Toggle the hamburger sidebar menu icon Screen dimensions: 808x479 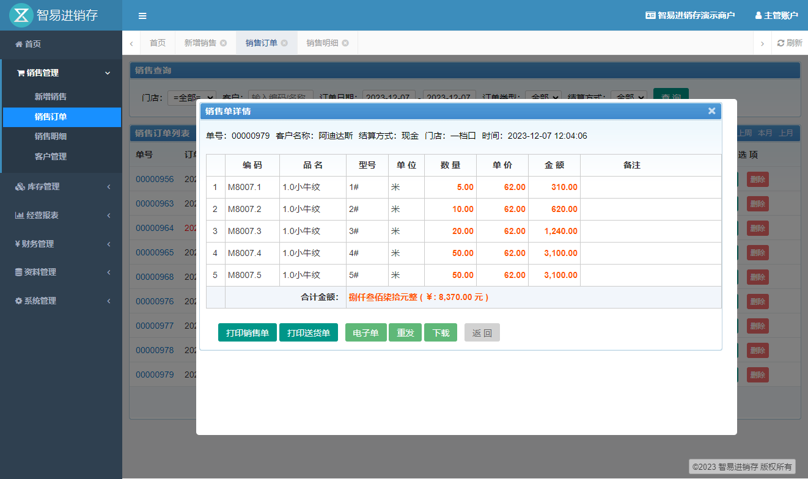(x=142, y=16)
